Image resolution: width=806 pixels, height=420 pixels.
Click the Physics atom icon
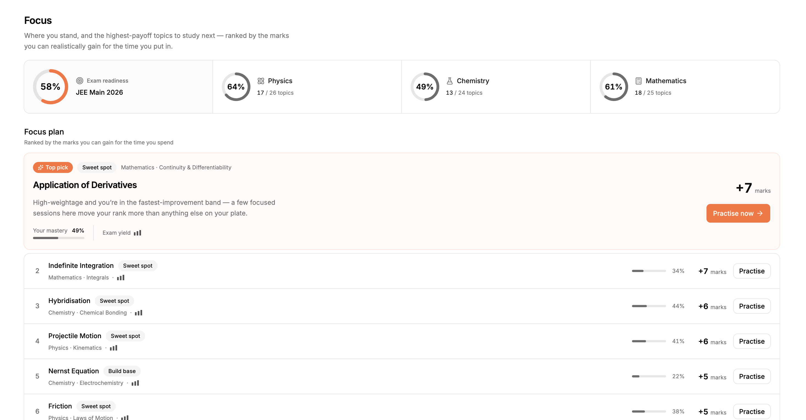pos(261,81)
